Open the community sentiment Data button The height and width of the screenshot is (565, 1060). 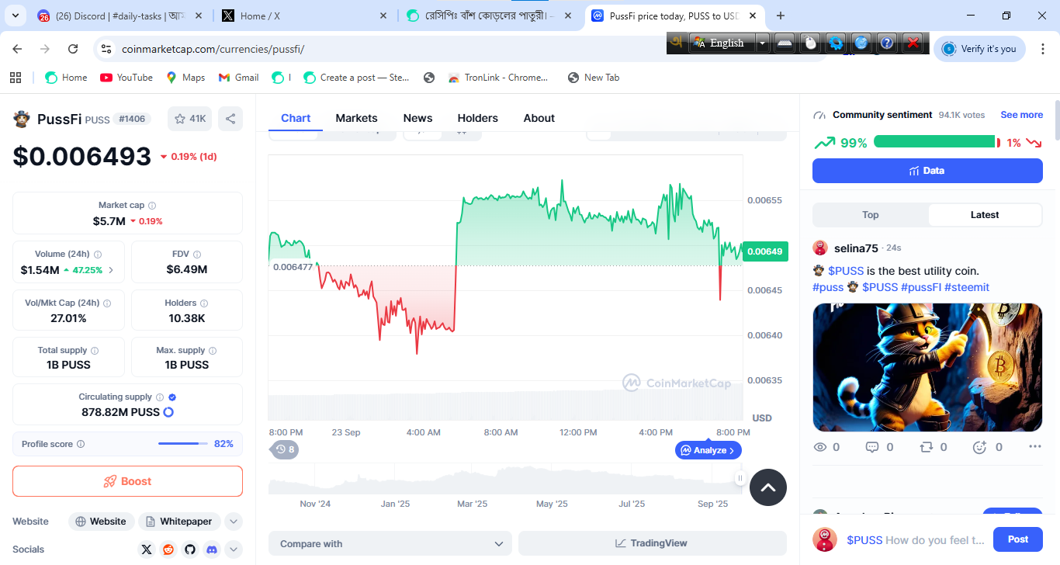[x=927, y=171]
